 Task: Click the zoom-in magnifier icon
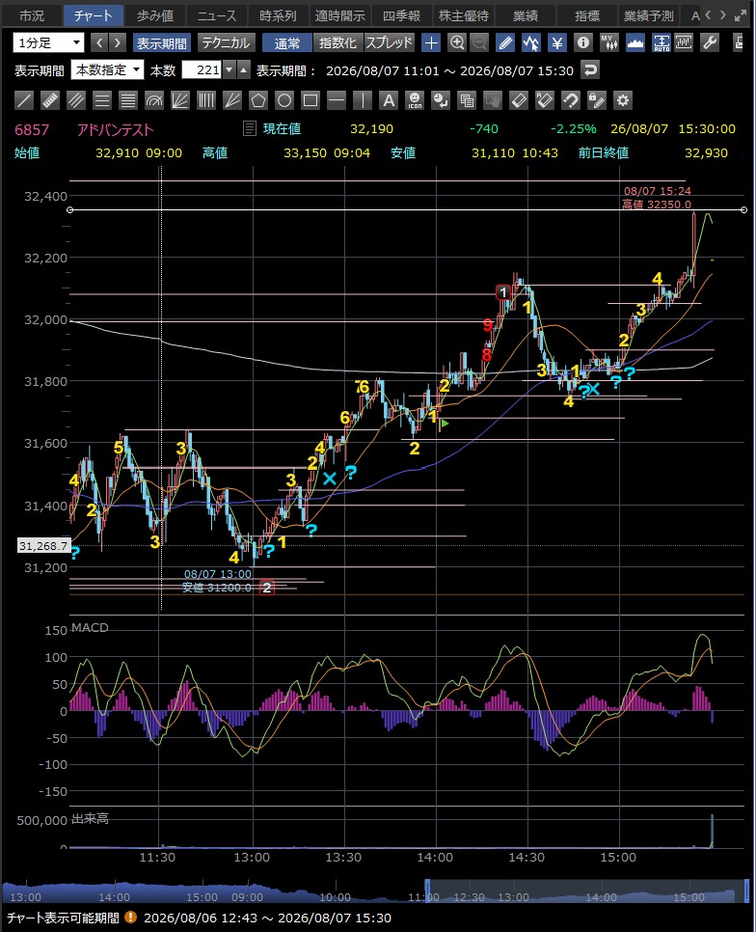[457, 42]
